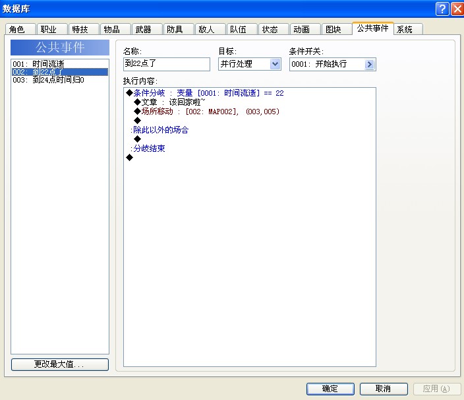Select the last empty command line
464x400 pixels.
(129, 157)
